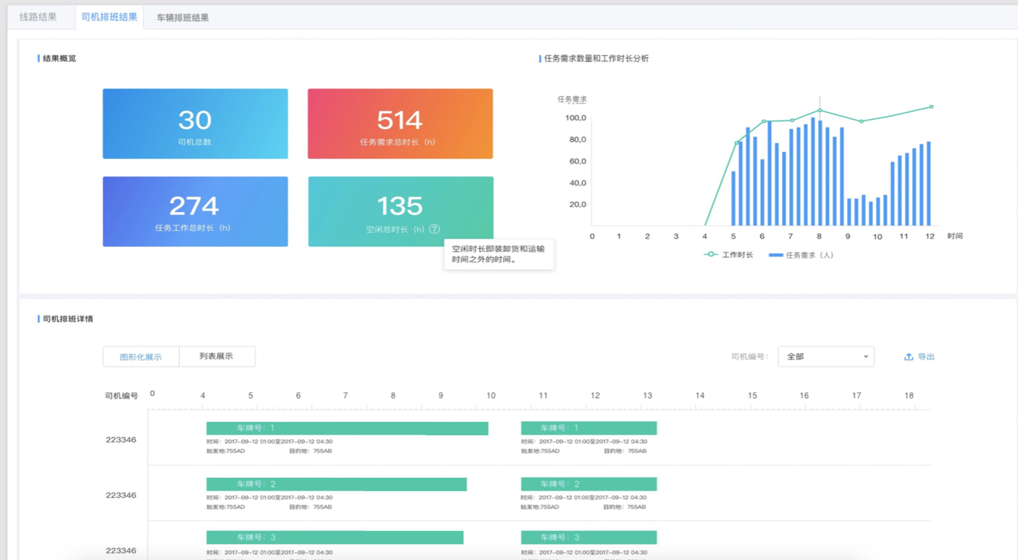The height and width of the screenshot is (560, 1018).
Task: Click the help icon beside 空闲总时长
Action: 435,229
